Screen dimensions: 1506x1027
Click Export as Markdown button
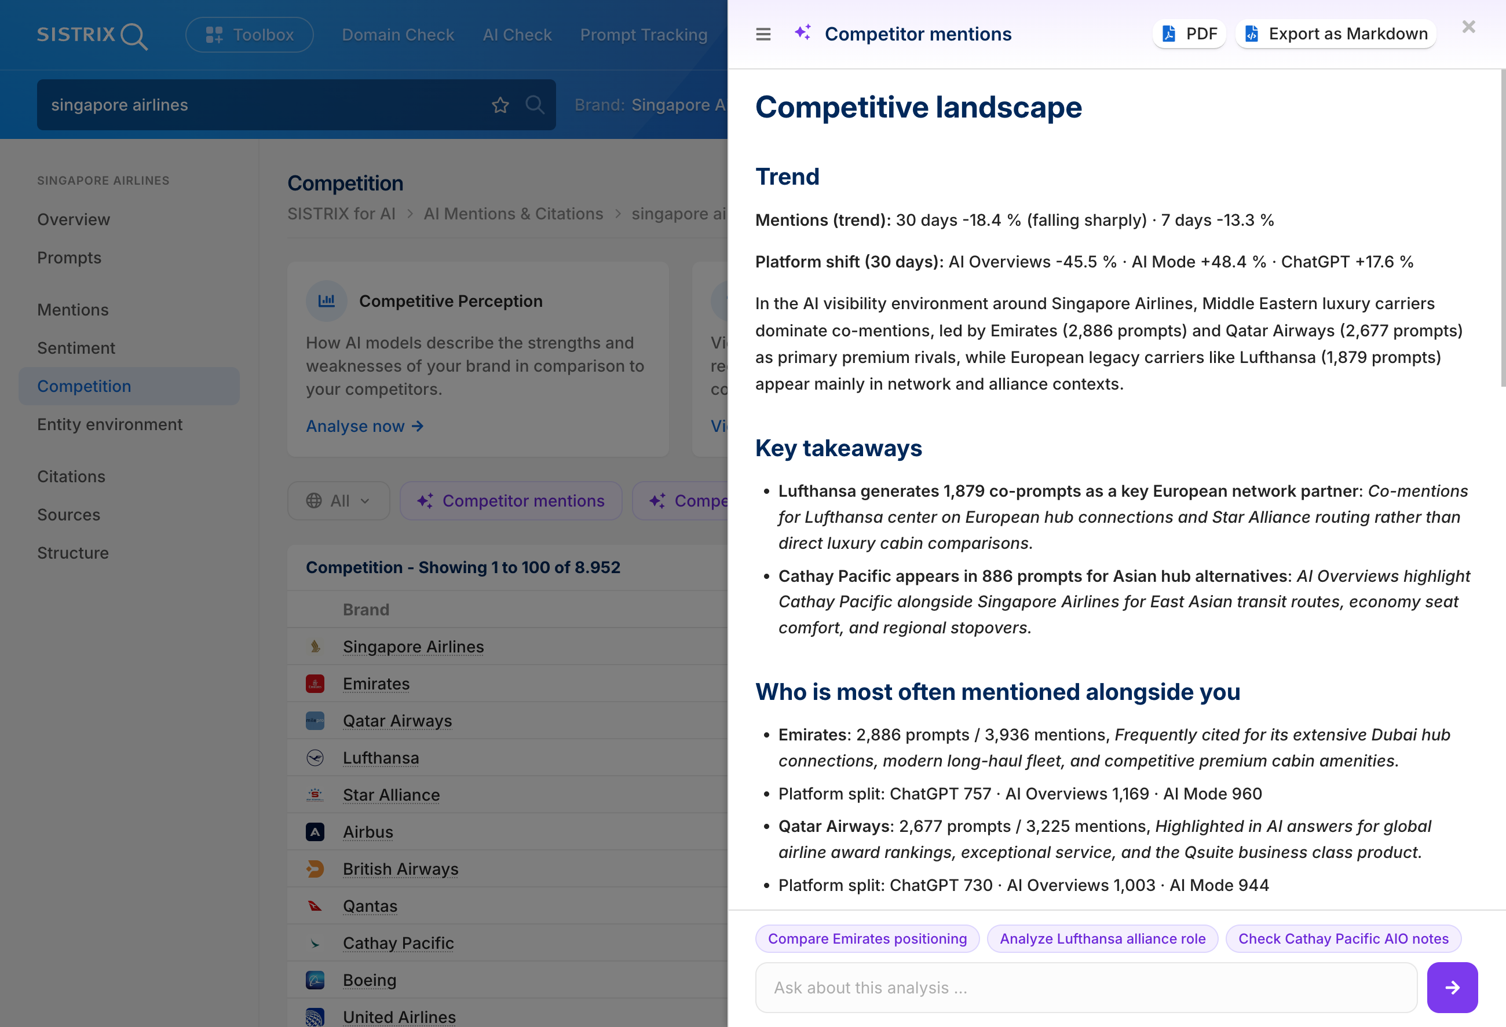[x=1336, y=34]
